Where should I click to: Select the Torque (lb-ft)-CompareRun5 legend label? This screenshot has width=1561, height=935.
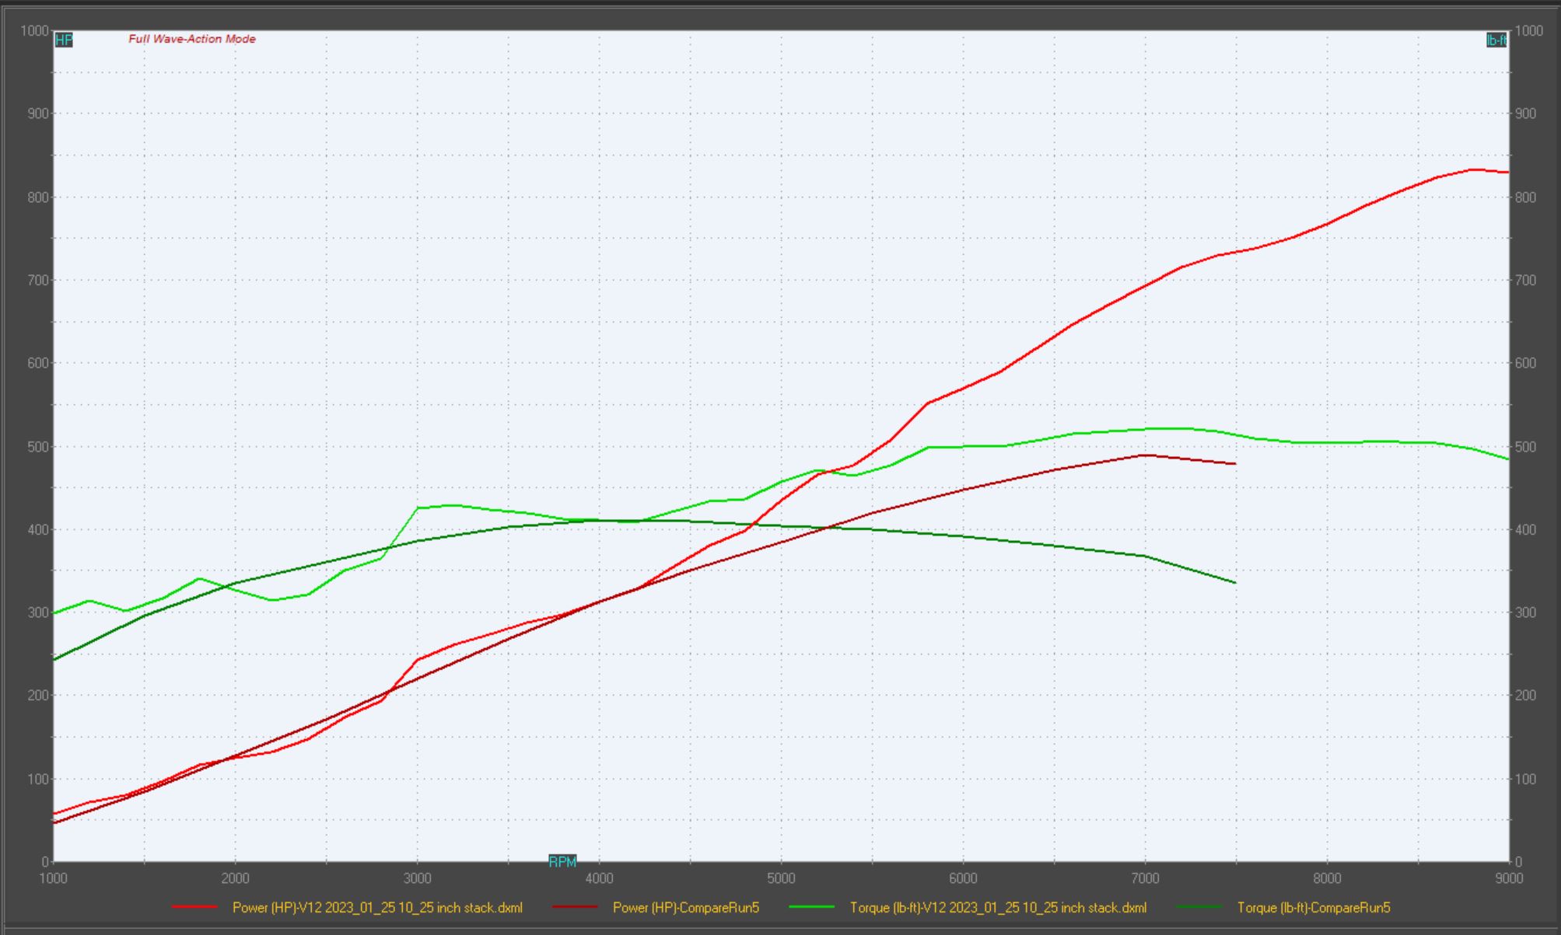click(1313, 907)
